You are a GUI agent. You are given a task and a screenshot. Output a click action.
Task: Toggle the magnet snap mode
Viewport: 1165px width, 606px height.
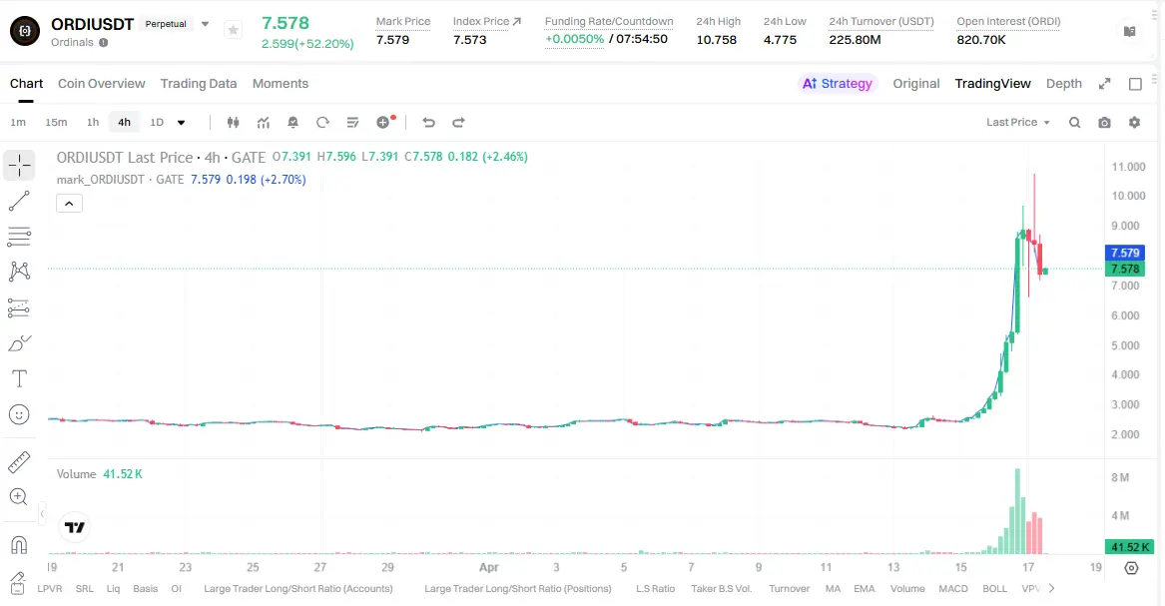pos(19,545)
